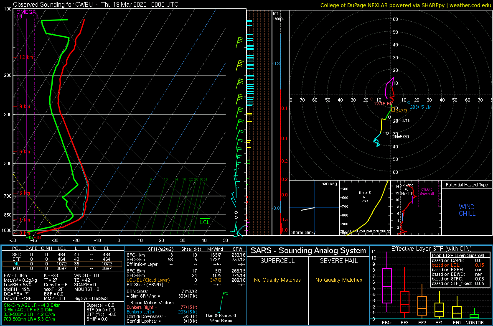
Task: Select the "Bunkers Right =" label
Action: click(x=142, y=308)
